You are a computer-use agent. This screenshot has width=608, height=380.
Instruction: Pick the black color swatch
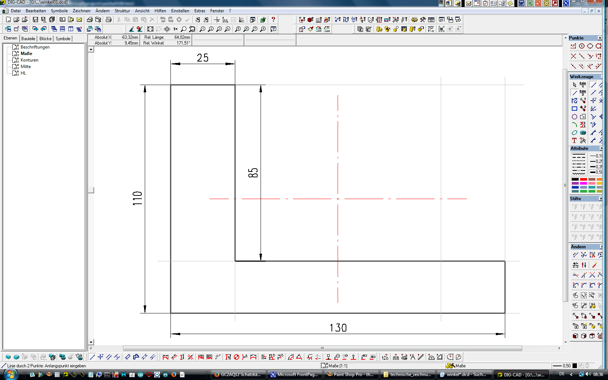coord(575,179)
